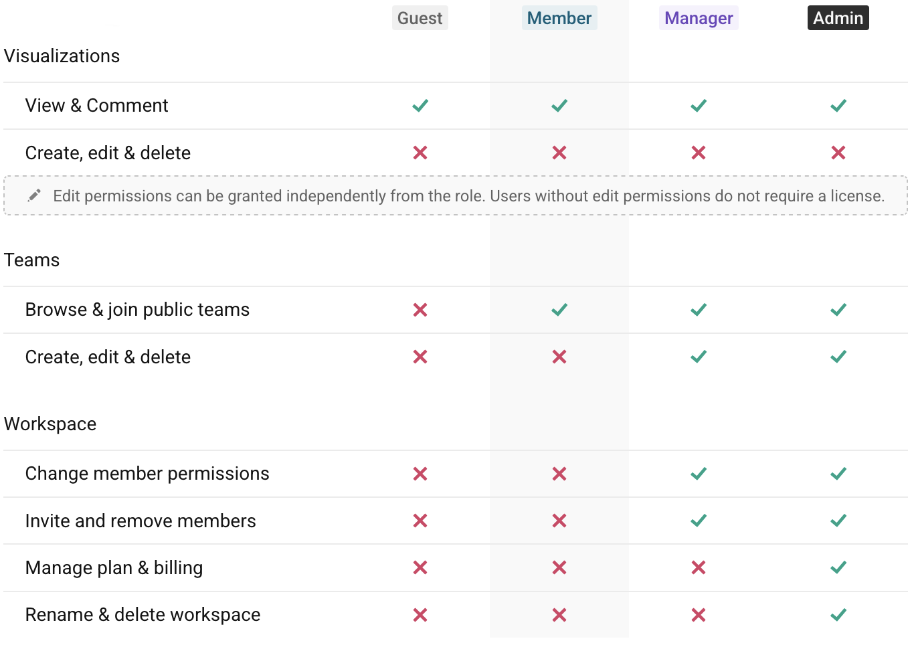Viewport: 912px width, 645px height.
Task: Click Manager checkmark for Change member permissions
Action: 699,474
